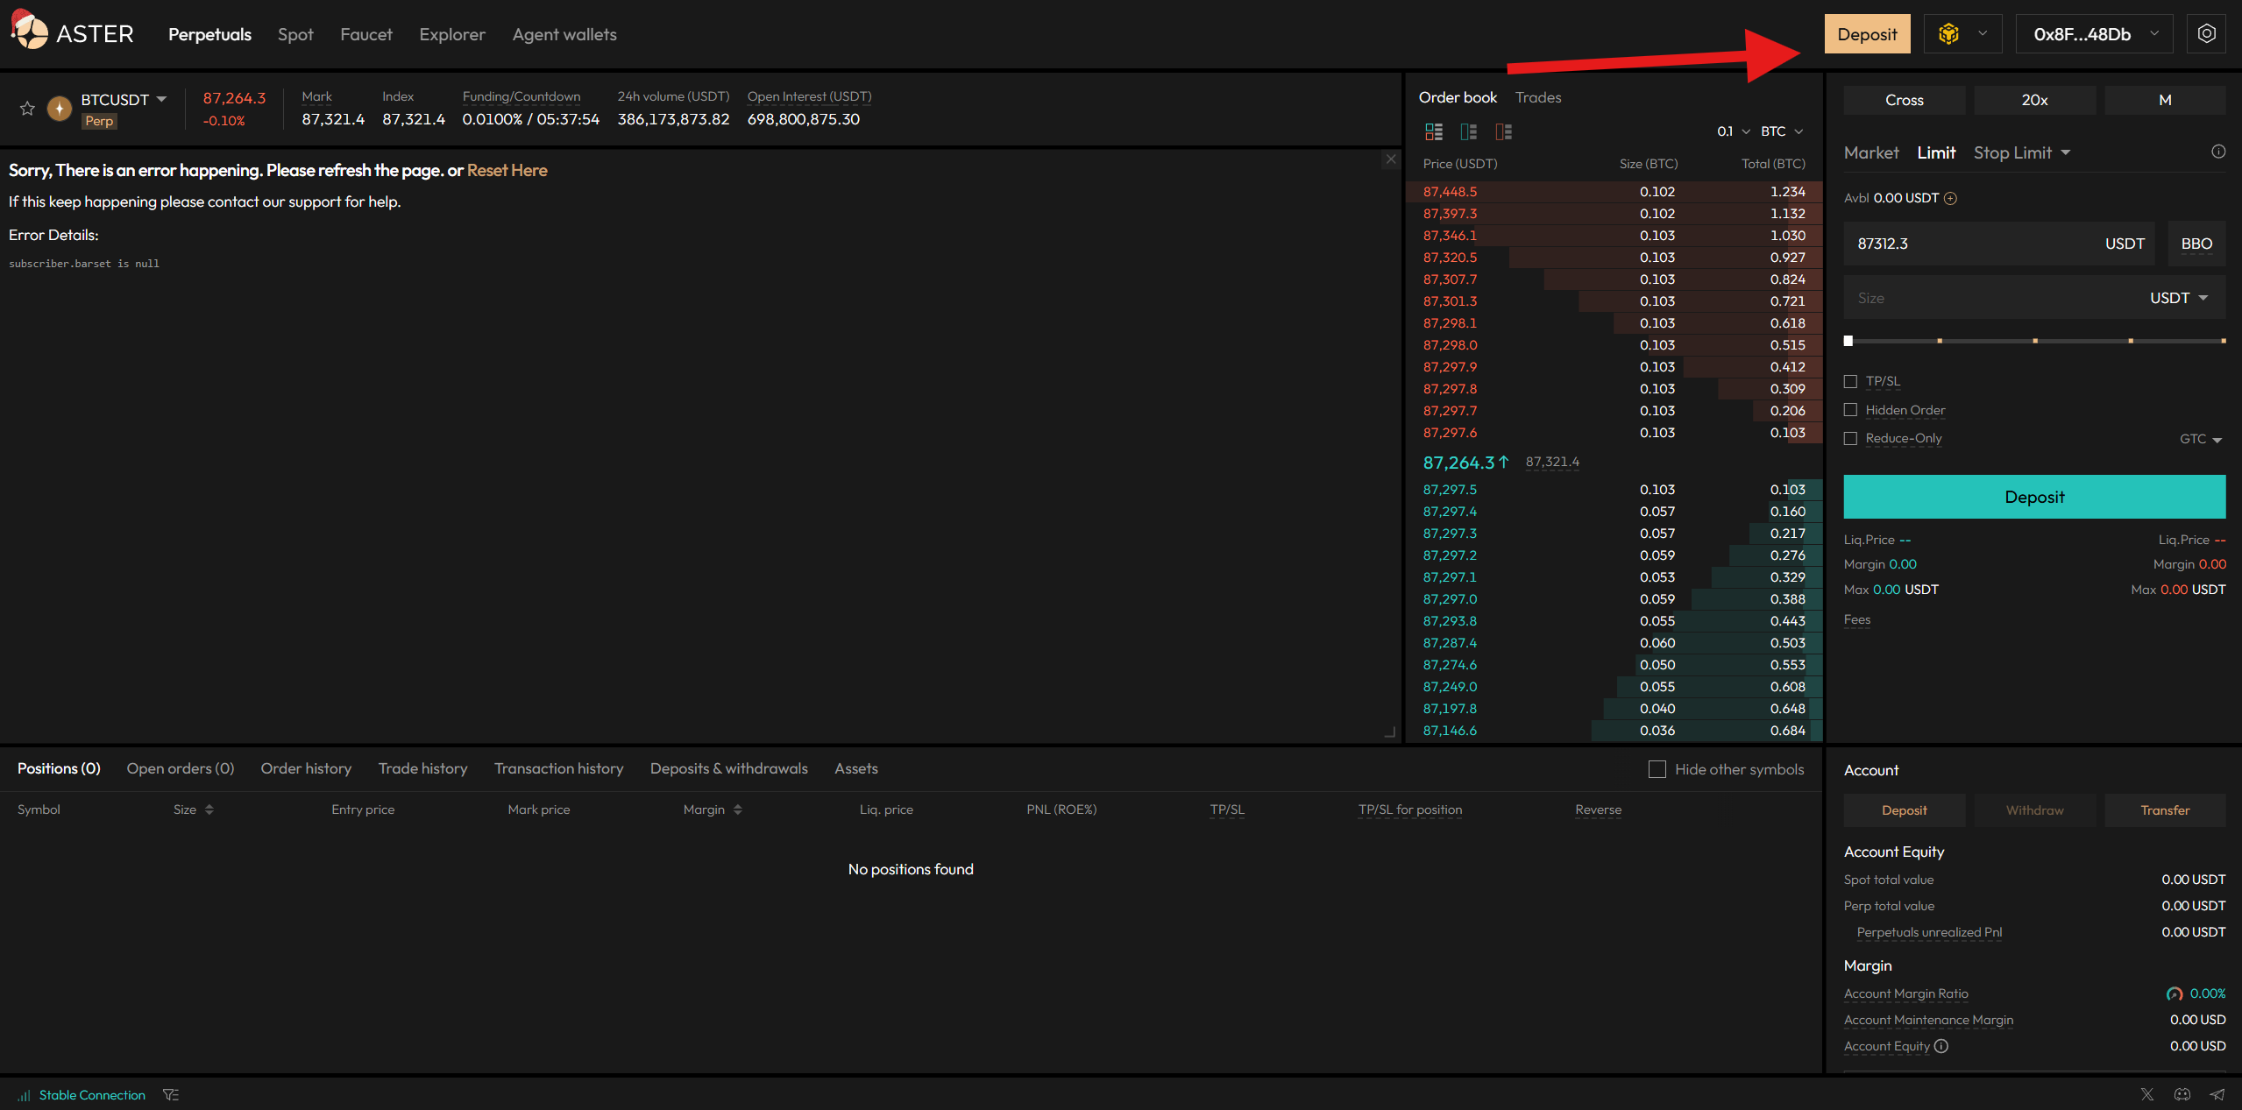
Task: Click the plus icon next to available USDT
Action: point(1950,199)
